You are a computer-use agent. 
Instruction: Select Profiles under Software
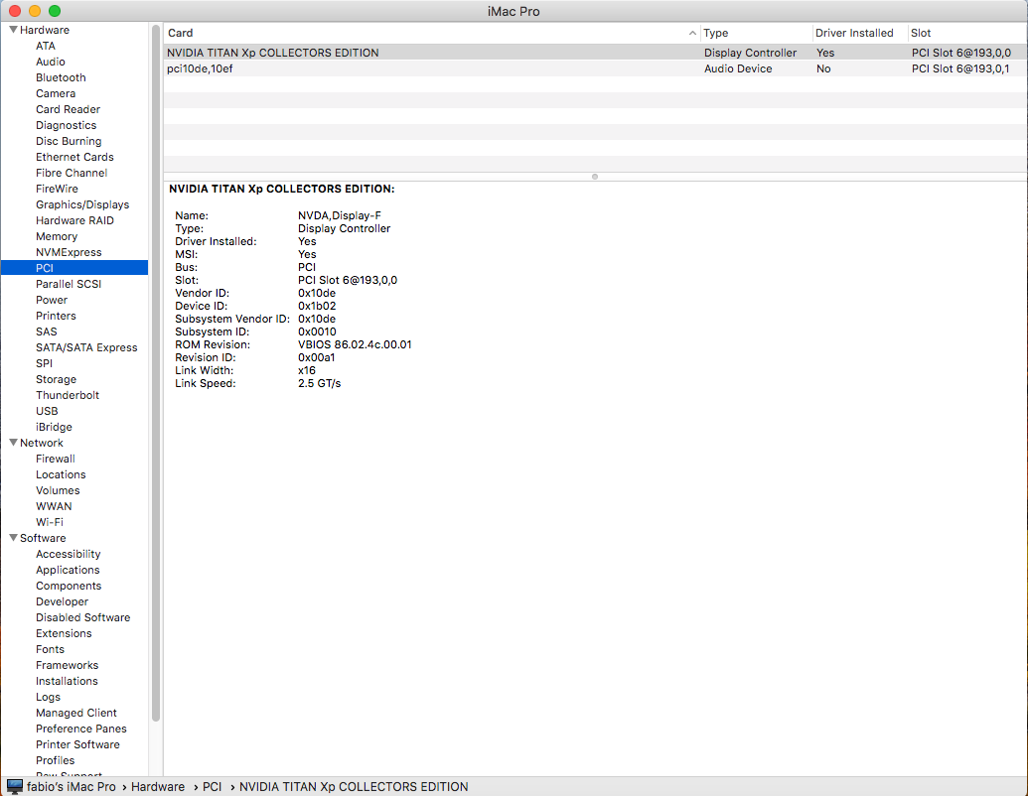[55, 760]
